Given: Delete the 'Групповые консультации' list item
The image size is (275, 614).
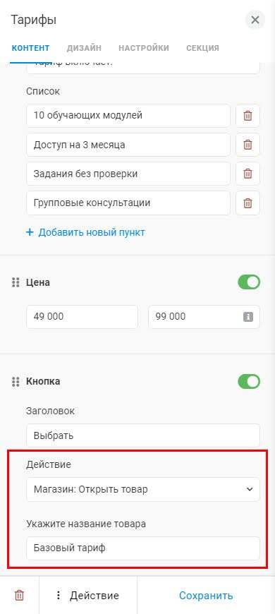Looking at the screenshot, I should (248, 203).
